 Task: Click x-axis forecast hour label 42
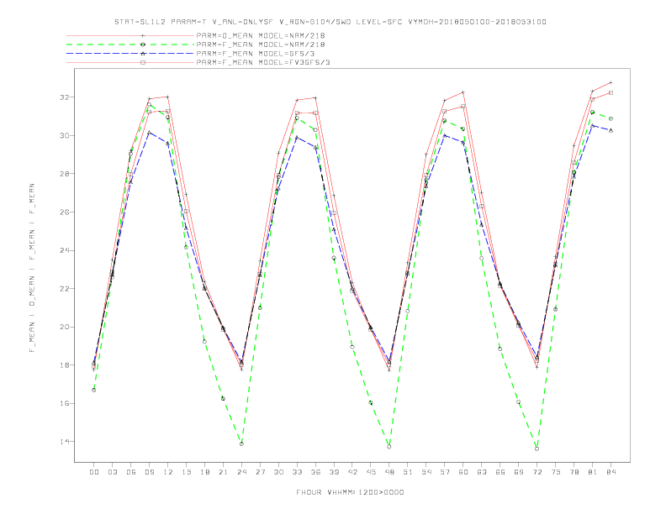pyautogui.click(x=352, y=472)
